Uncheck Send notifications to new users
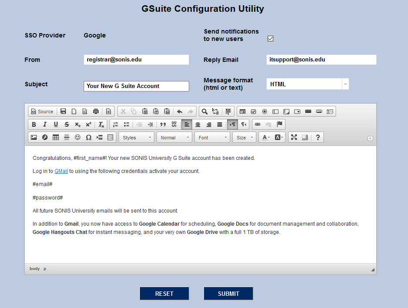 (x=270, y=39)
